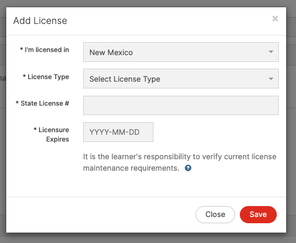
Task: Click the asterisk before Licensure Expires
Action: (x=35, y=129)
